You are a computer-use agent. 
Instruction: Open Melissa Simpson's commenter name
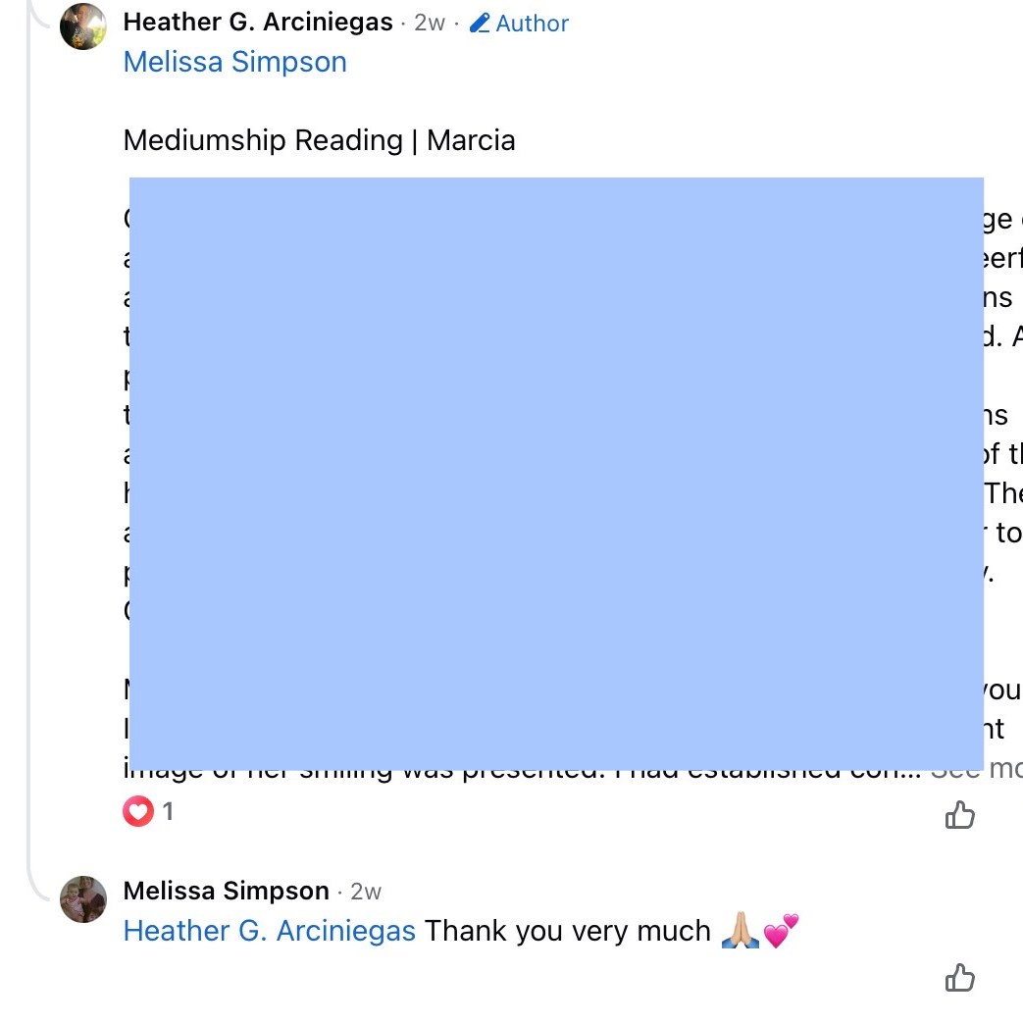[x=227, y=891]
